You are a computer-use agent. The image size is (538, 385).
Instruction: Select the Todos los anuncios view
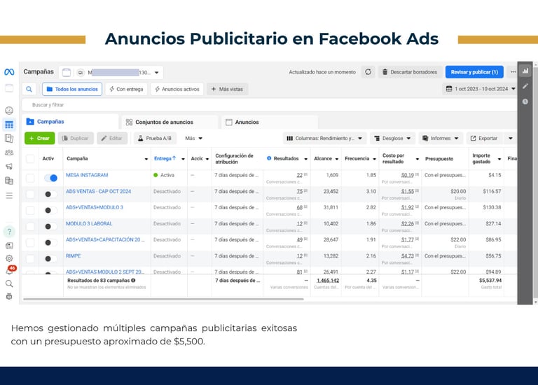(x=72, y=89)
